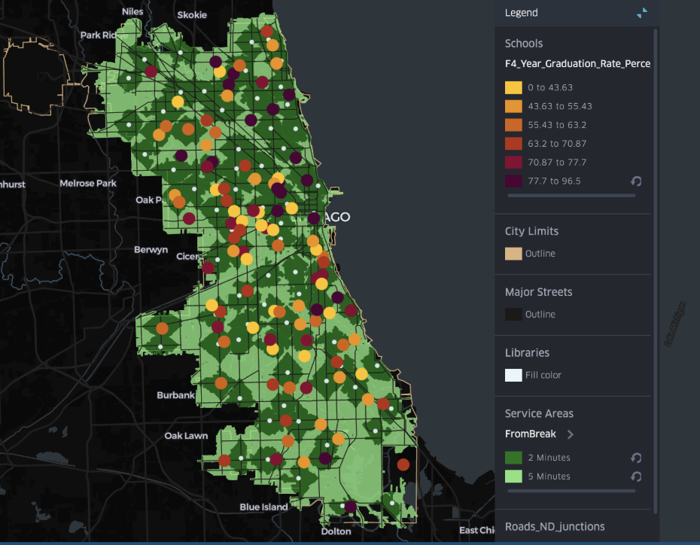Expand the FromBreak chevron arrow
The image size is (700, 545).
pyautogui.click(x=571, y=434)
